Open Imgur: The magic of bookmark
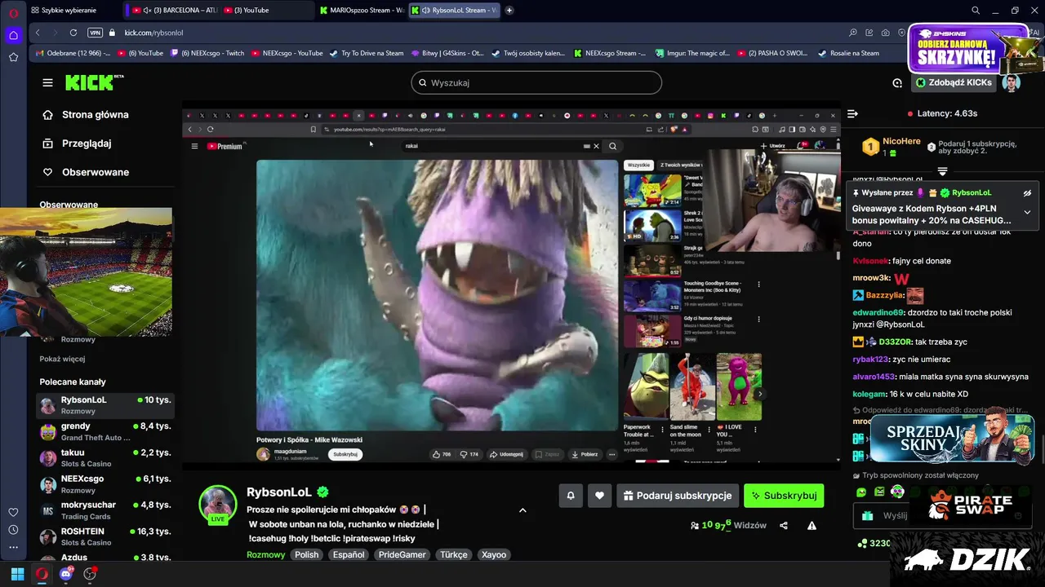 693,53
